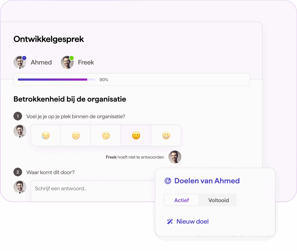Focus the Schrijf een antwoord text field
The image size is (297, 251).
click(93, 191)
